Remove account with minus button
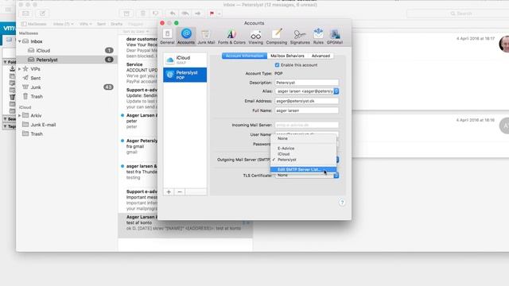Image resolution: width=509 pixels, height=286 pixels. pyautogui.click(x=180, y=192)
